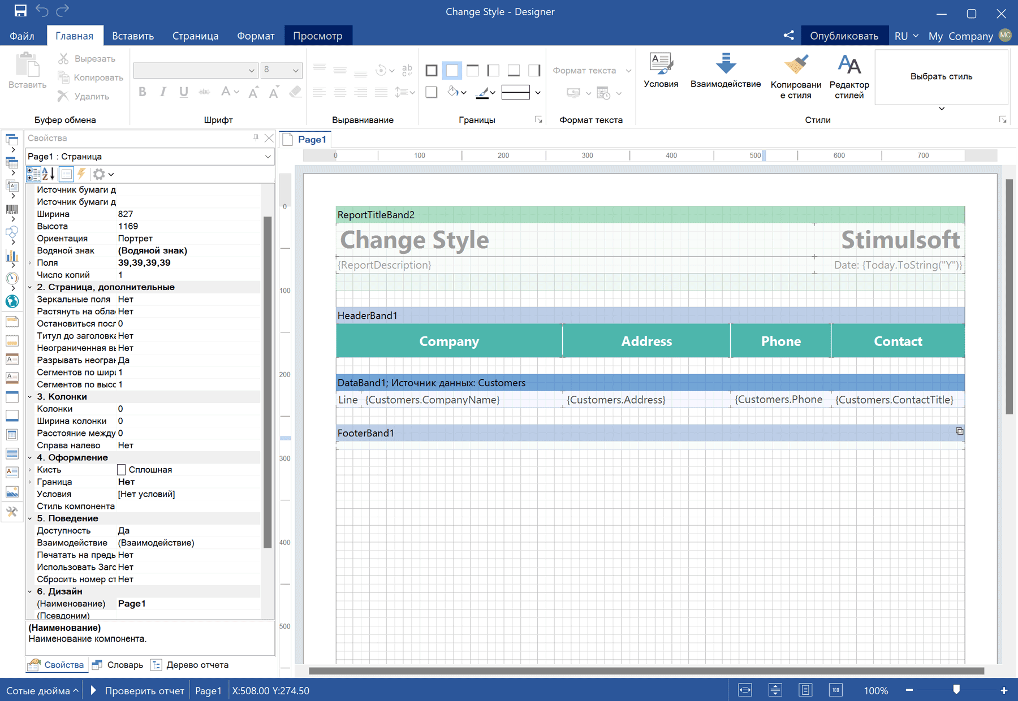1018x701 pixels.
Task: Click the Save icon in title bar
Action: tap(20, 11)
